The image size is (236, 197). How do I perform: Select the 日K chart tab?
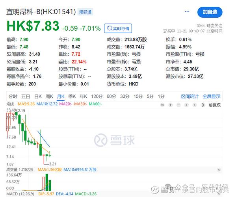coord(38,96)
